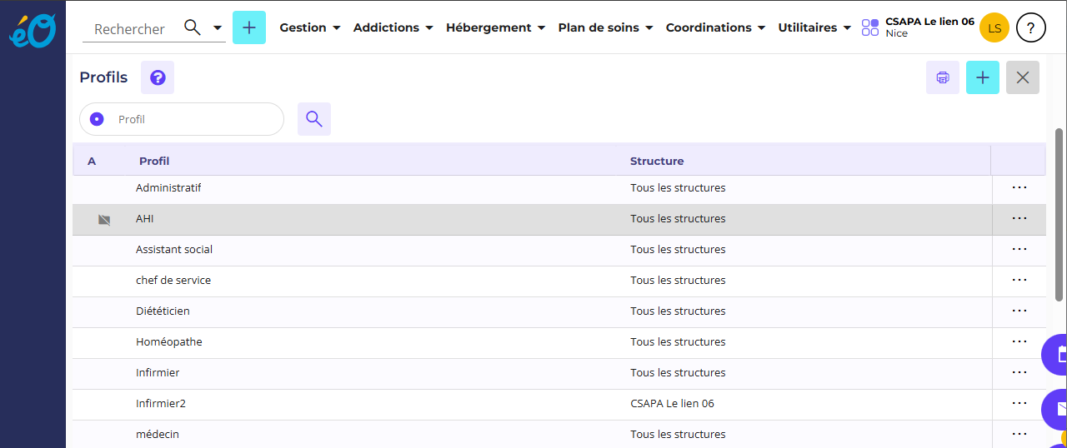
Task: Select the Profil radio button
Action: 97,119
